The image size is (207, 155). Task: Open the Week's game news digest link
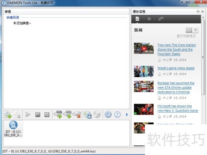coord(176,68)
